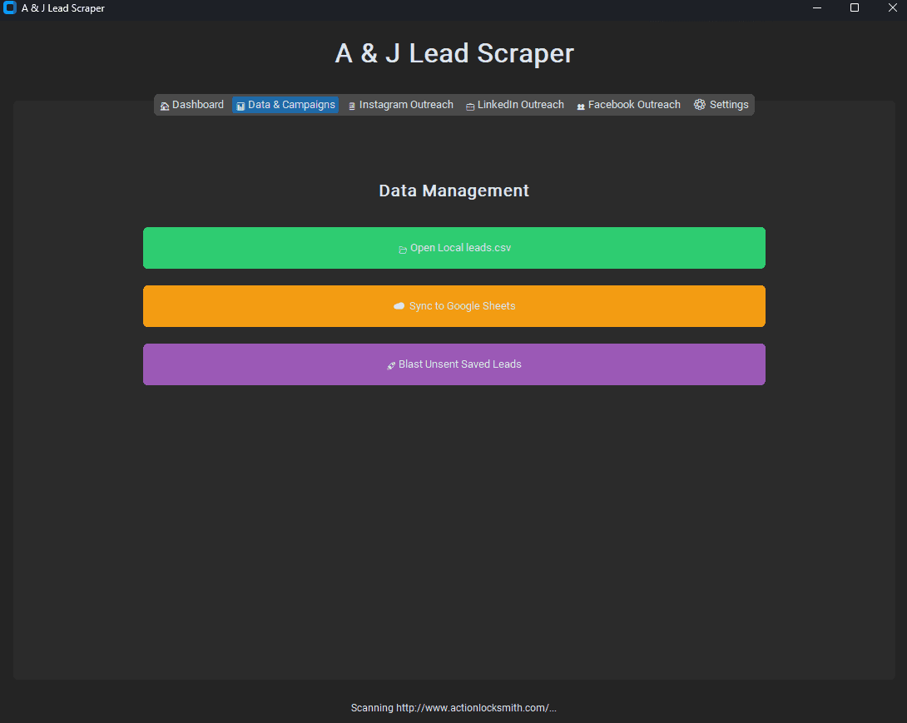
Task: Open the Settings tab
Action: tap(721, 105)
